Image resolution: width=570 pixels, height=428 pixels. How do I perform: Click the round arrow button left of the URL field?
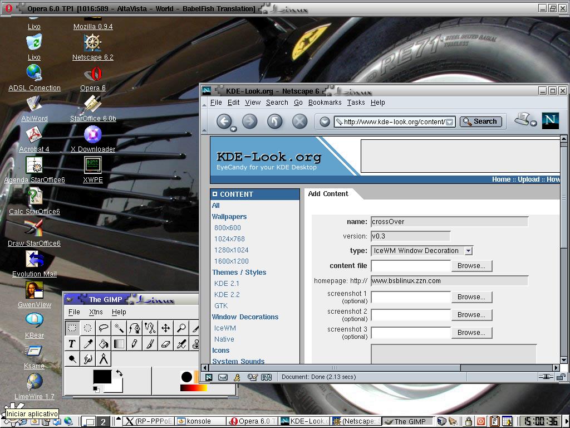tap(325, 121)
